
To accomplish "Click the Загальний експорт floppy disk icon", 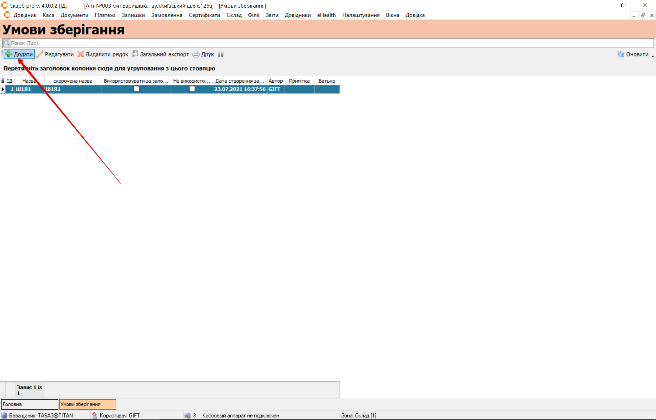I will [x=135, y=54].
